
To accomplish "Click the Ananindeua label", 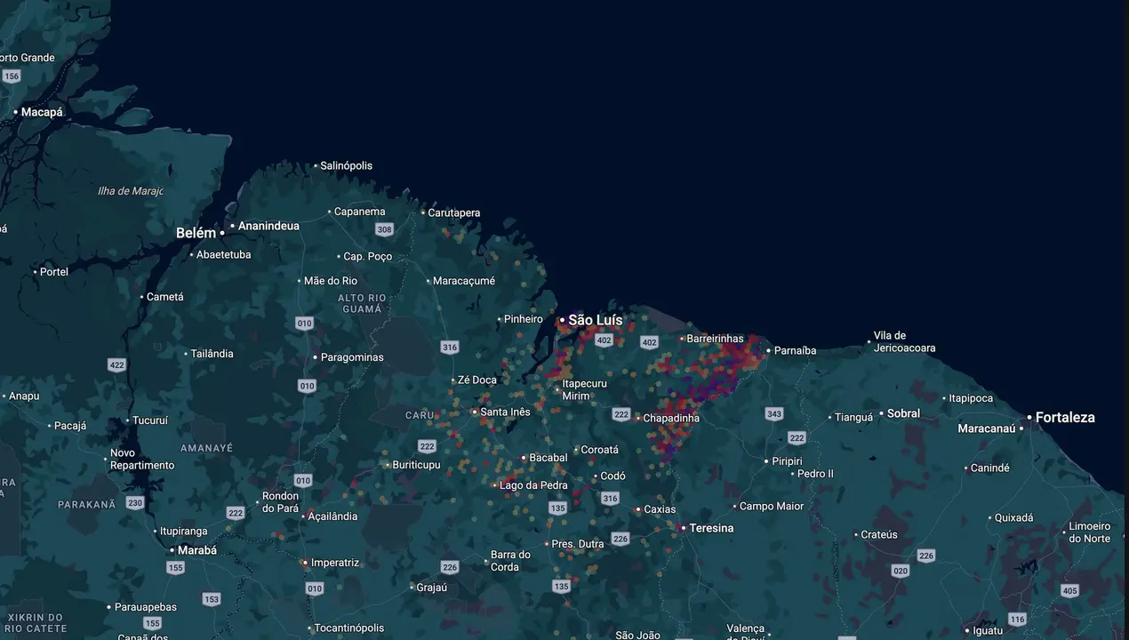I will [268, 226].
